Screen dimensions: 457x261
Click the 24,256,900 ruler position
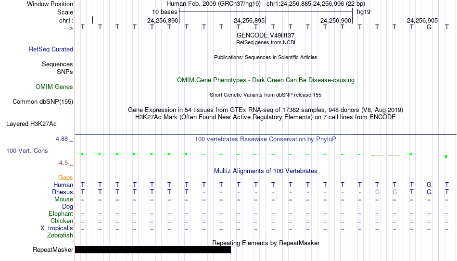(x=336, y=20)
